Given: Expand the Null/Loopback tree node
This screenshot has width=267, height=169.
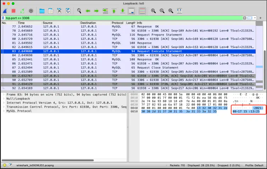Looking at the screenshot, I should coord(4,99).
